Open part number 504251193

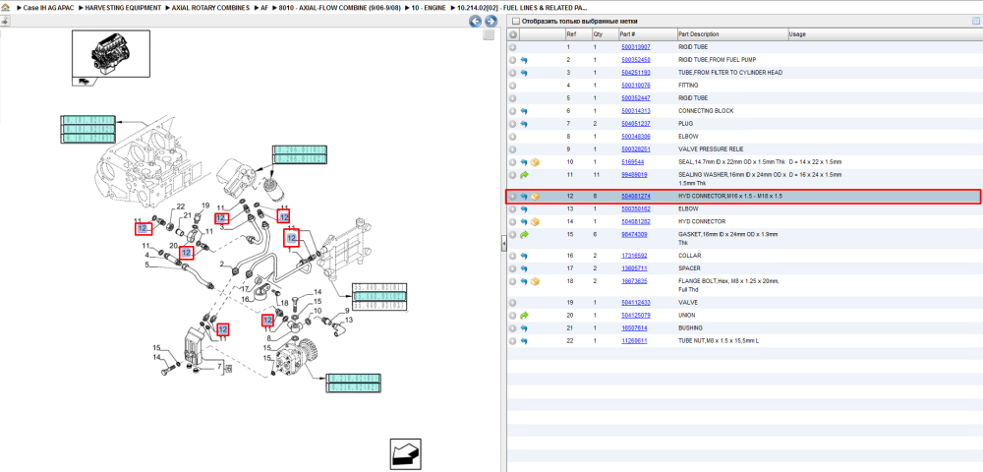coord(635,73)
